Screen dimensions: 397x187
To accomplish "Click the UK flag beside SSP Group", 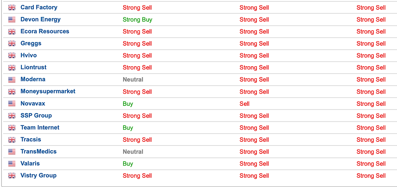I will pyautogui.click(x=12, y=116).
